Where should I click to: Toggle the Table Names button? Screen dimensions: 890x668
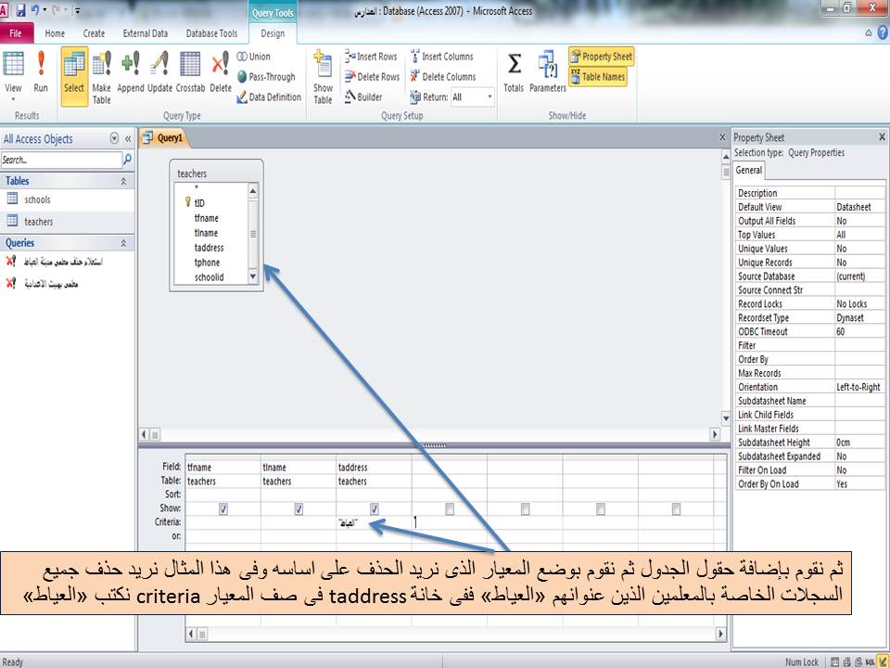tap(598, 77)
